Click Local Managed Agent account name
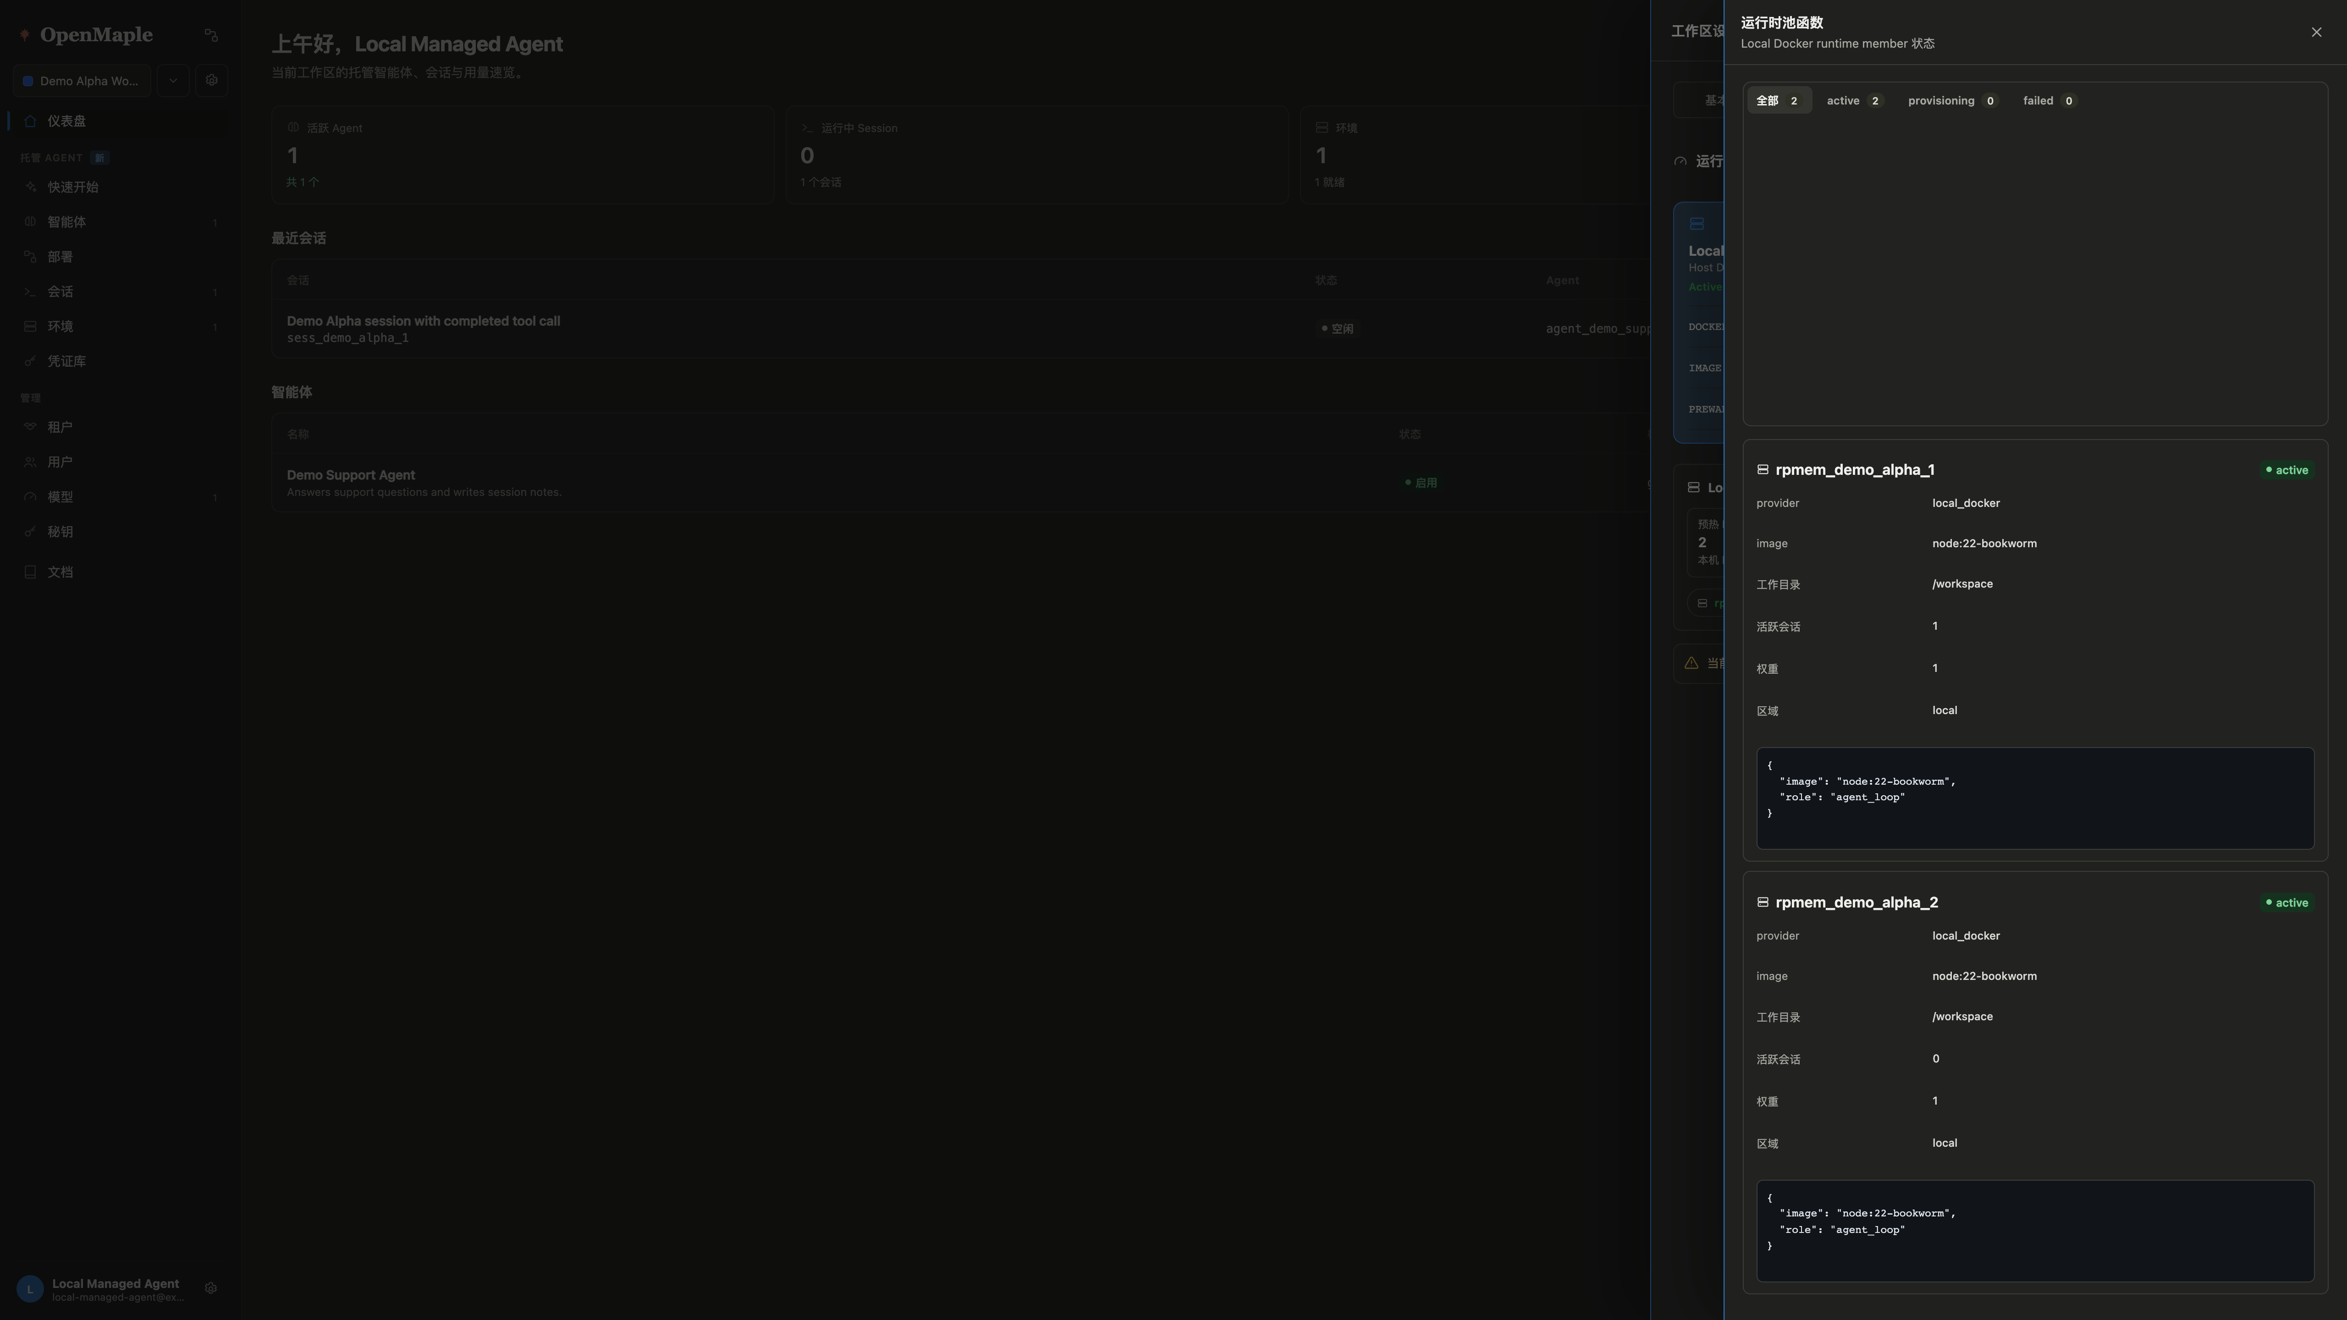Image resolution: width=2347 pixels, height=1320 pixels. [116, 1283]
